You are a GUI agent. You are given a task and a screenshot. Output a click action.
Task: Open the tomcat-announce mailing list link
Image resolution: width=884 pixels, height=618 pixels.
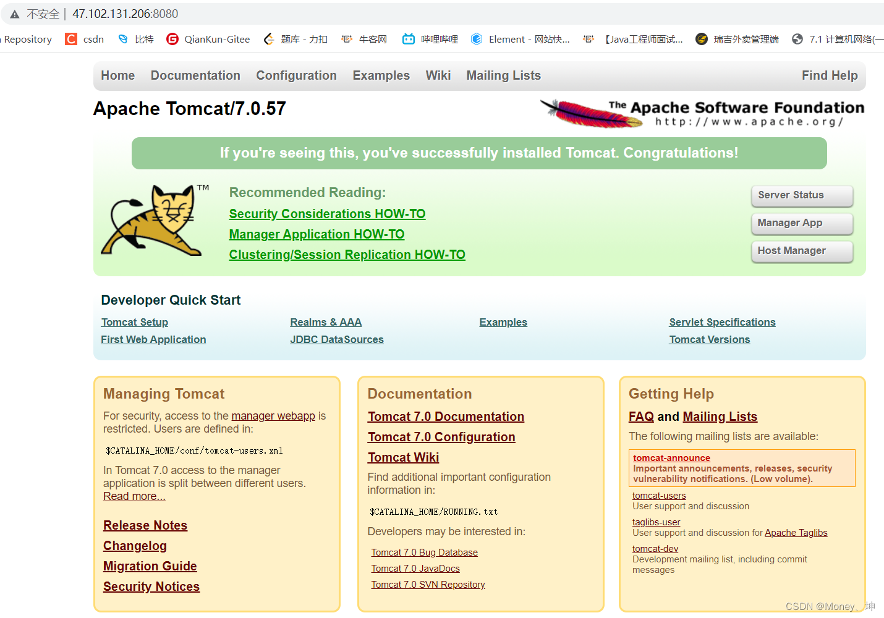tap(671, 458)
